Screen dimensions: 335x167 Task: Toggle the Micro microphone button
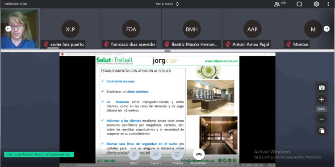[134, 154]
